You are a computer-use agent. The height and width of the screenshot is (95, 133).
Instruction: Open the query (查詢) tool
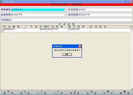click(91, 92)
